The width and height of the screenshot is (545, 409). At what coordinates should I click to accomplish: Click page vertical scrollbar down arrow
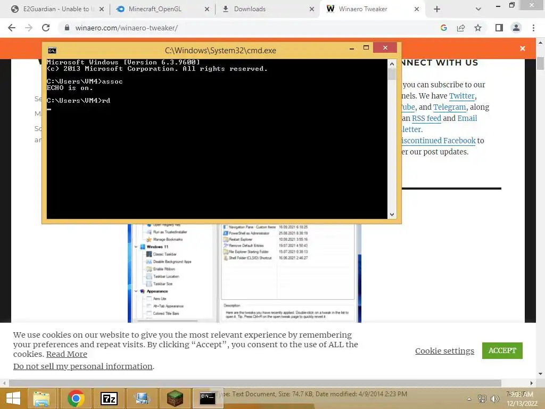pos(540,374)
